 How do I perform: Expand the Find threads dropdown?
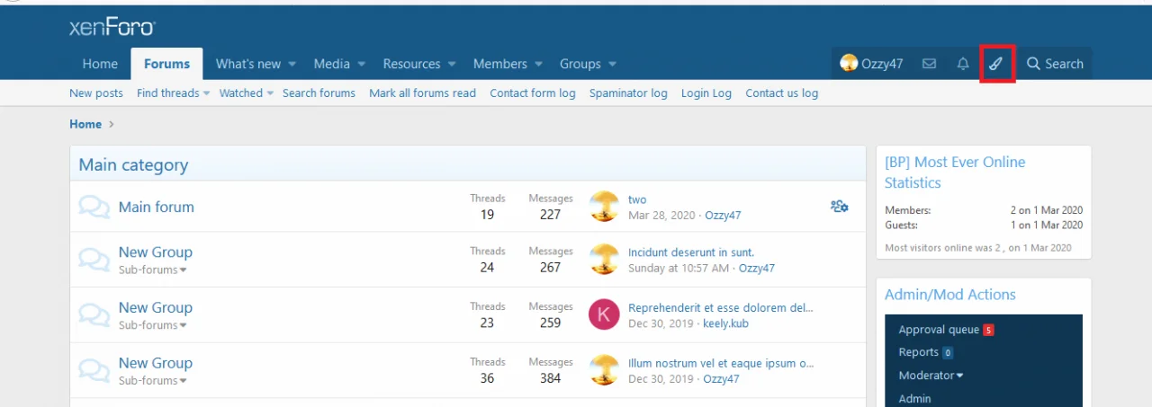[206, 93]
